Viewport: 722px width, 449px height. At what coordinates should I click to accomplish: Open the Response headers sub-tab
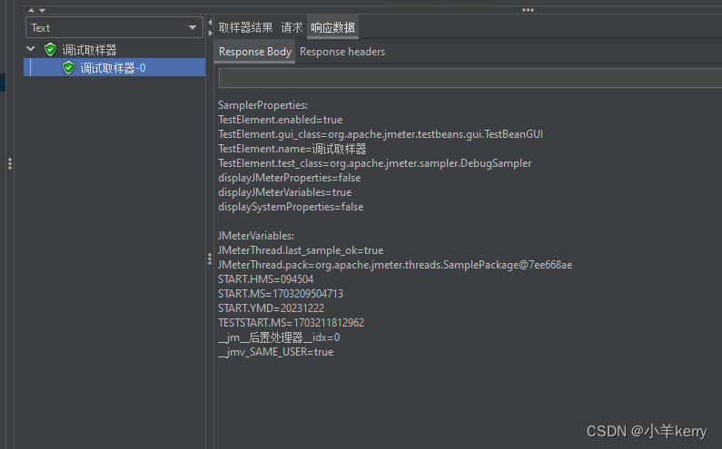coord(342,52)
